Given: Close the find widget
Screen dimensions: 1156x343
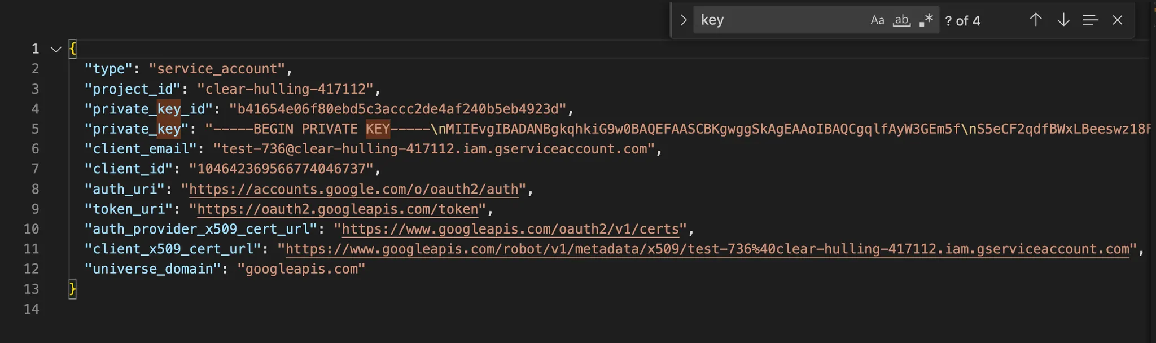Looking at the screenshot, I should point(1118,20).
